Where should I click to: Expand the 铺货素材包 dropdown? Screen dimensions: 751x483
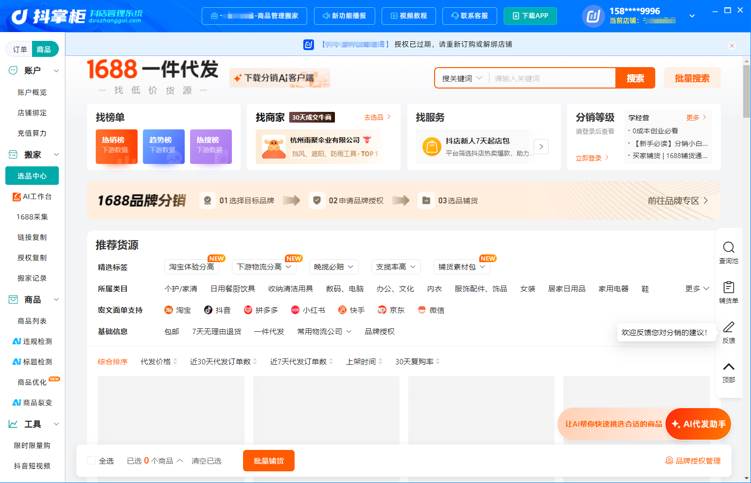point(462,267)
